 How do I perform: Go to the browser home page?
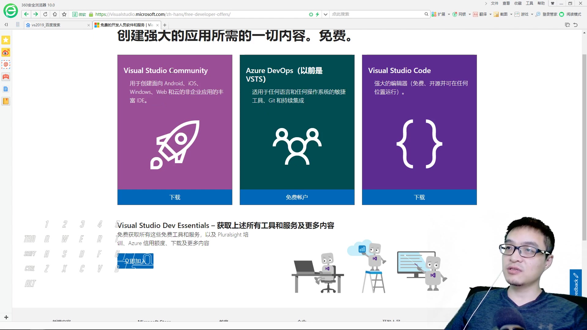[55, 14]
